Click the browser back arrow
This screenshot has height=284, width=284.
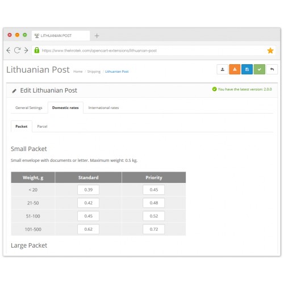pyautogui.click(x=9, y=51)
